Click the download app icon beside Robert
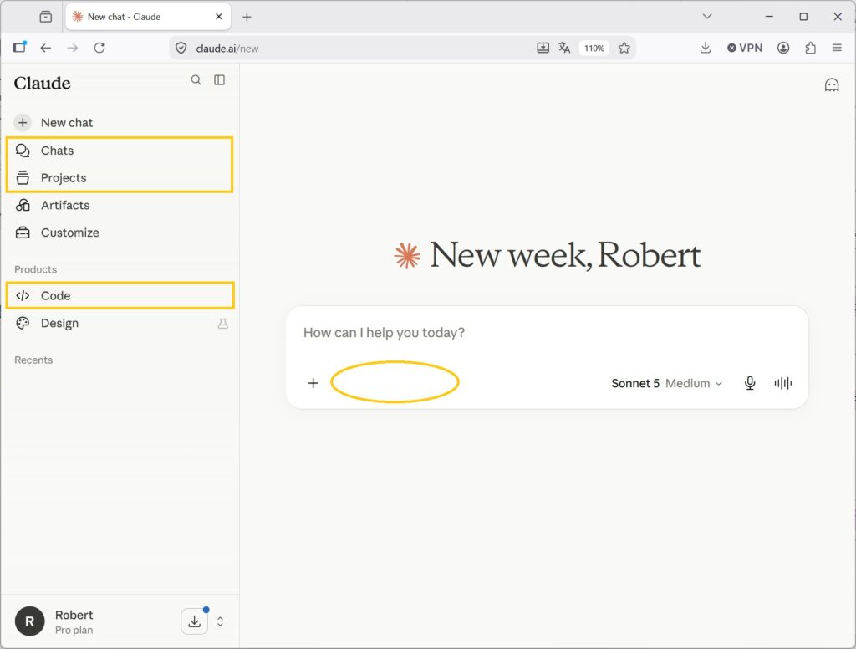Screen dimensions: 856x649 [x=194, y=621]
